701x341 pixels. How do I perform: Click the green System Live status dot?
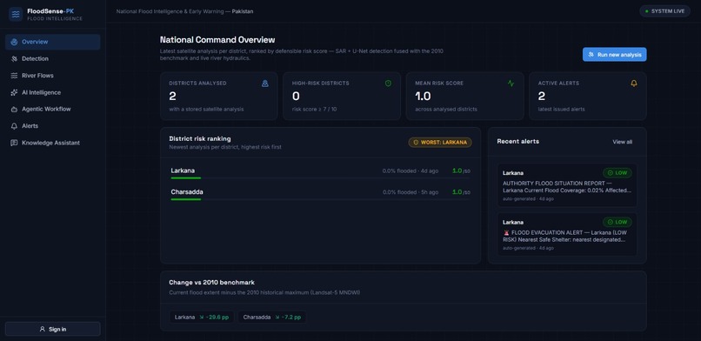click(x=647, y=11)
